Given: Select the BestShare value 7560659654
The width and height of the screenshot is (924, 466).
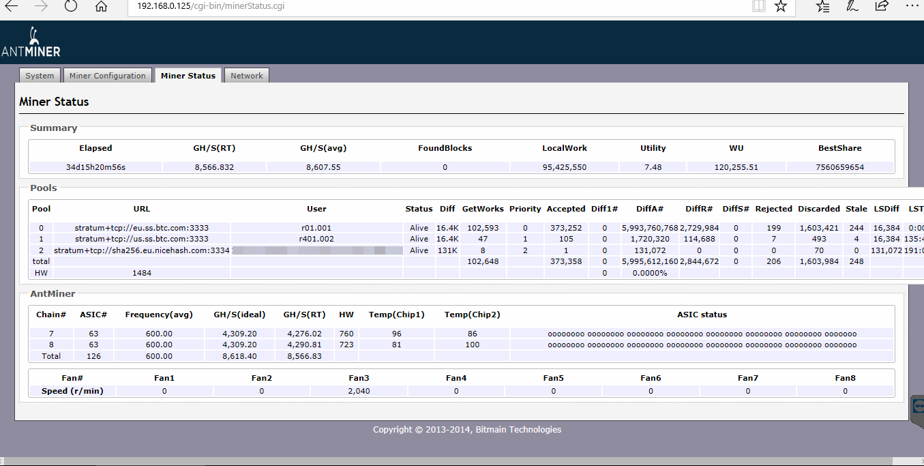Looking at the screenshot, I should (x=840, y=167).
